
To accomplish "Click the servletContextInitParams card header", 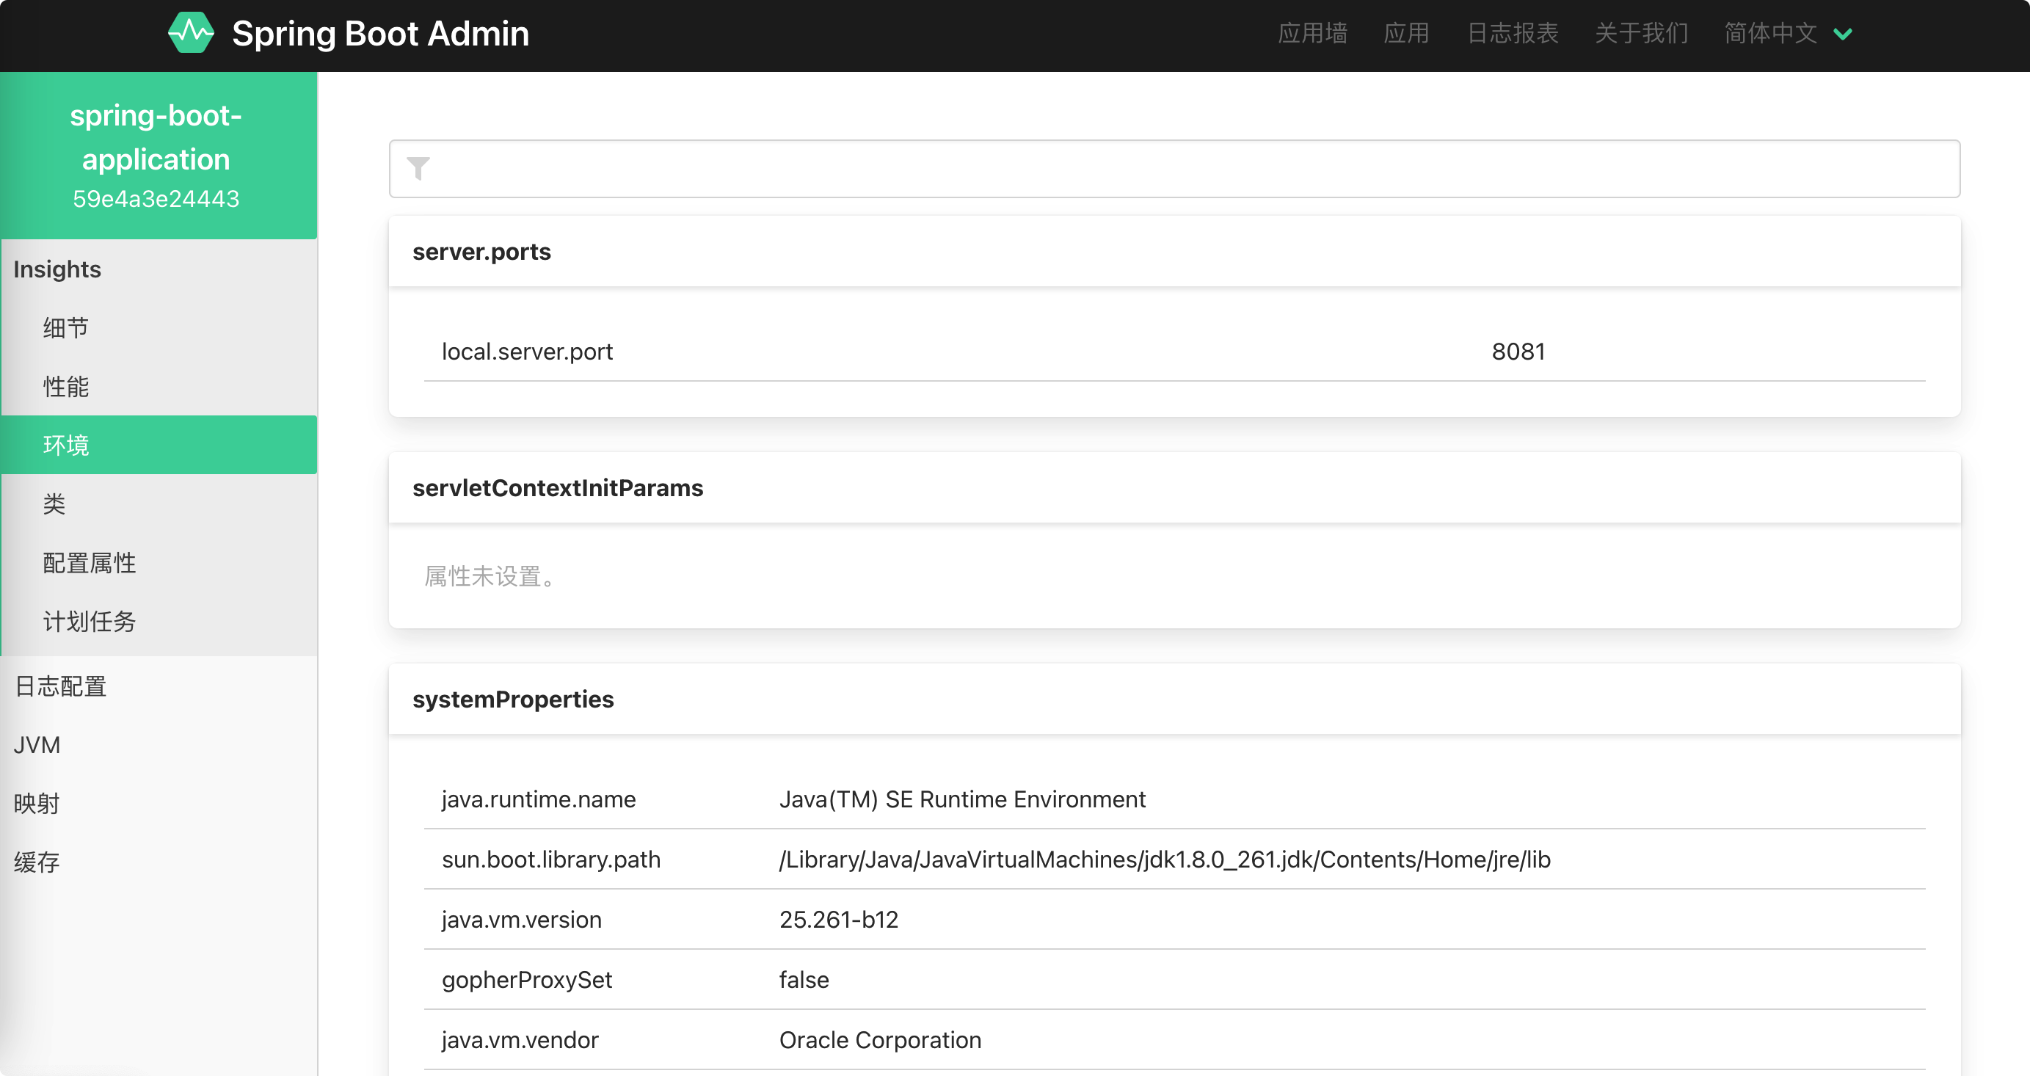I will click(x=1174, y=488).
